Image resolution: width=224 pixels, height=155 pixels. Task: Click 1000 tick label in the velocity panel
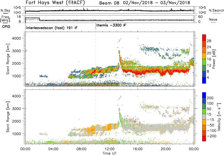17,134
